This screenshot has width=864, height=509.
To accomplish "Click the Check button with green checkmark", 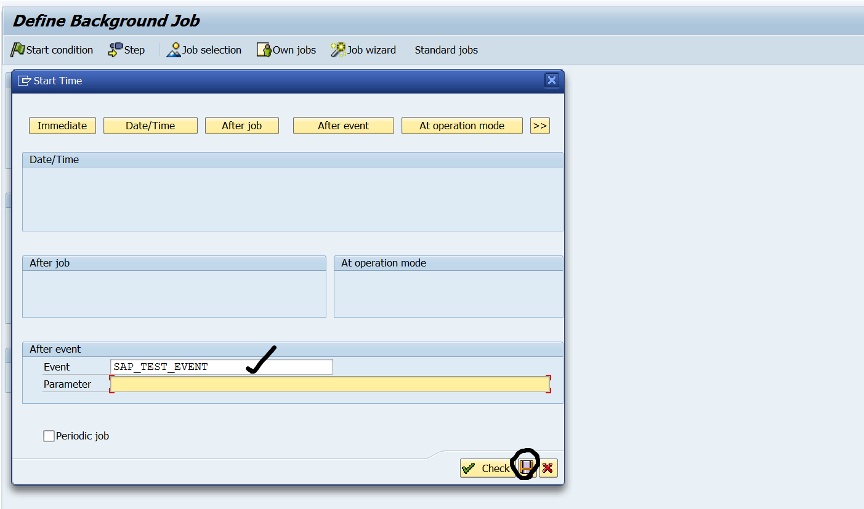I will [x=487, y=468].
